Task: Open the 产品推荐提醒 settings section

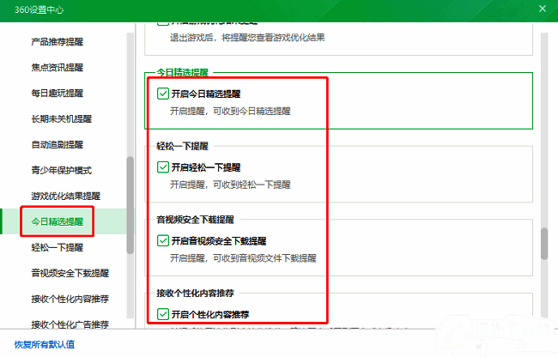Action: (x=63, y=41)
